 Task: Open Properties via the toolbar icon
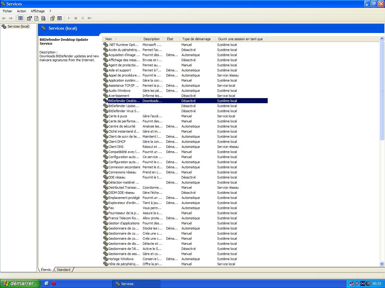point(29,18)
